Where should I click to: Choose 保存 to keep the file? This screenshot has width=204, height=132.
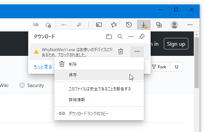coord(99,75)
